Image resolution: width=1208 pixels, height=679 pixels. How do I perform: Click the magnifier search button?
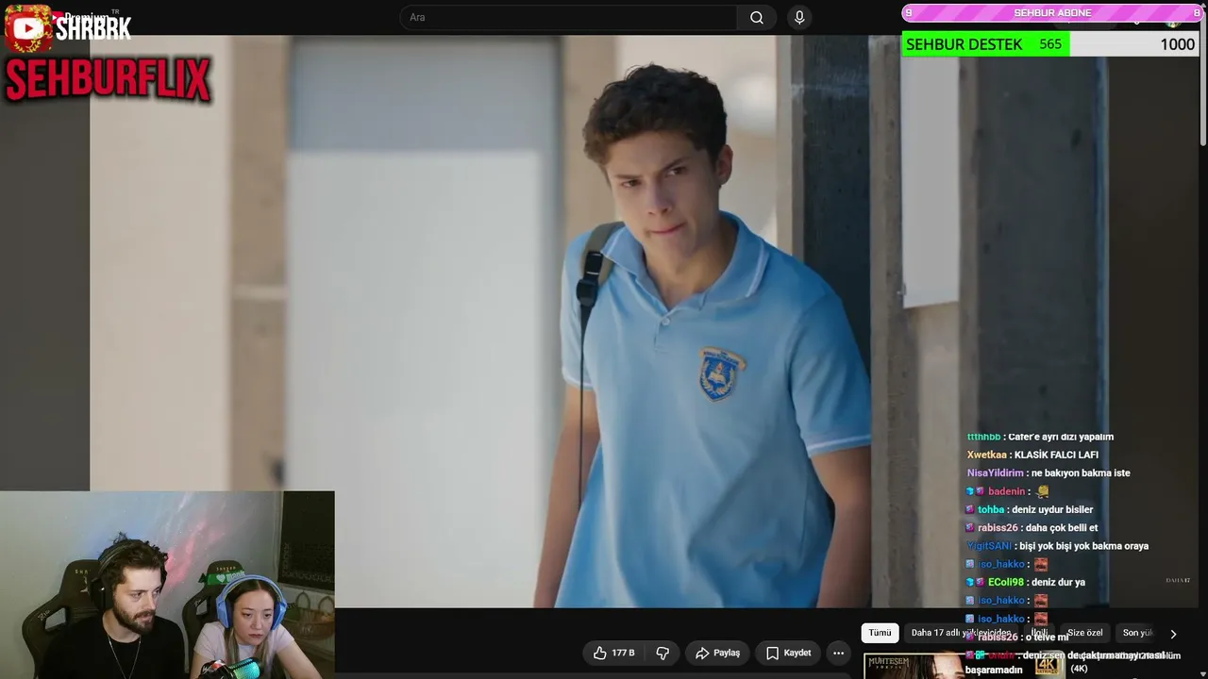[757, 18]
